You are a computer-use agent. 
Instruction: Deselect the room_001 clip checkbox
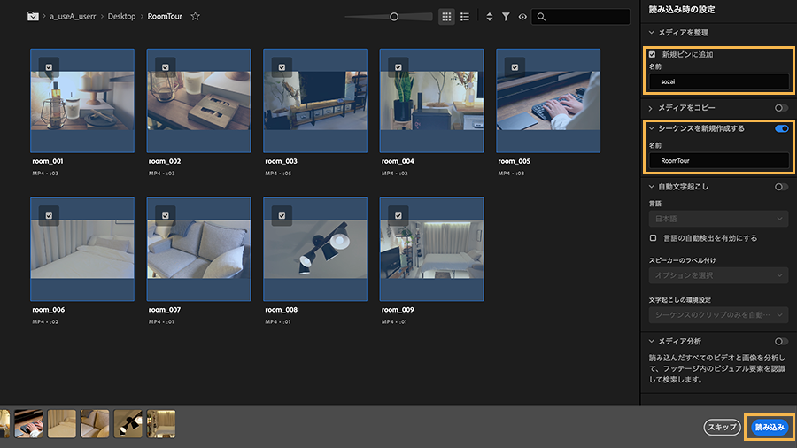pos(50,65)
